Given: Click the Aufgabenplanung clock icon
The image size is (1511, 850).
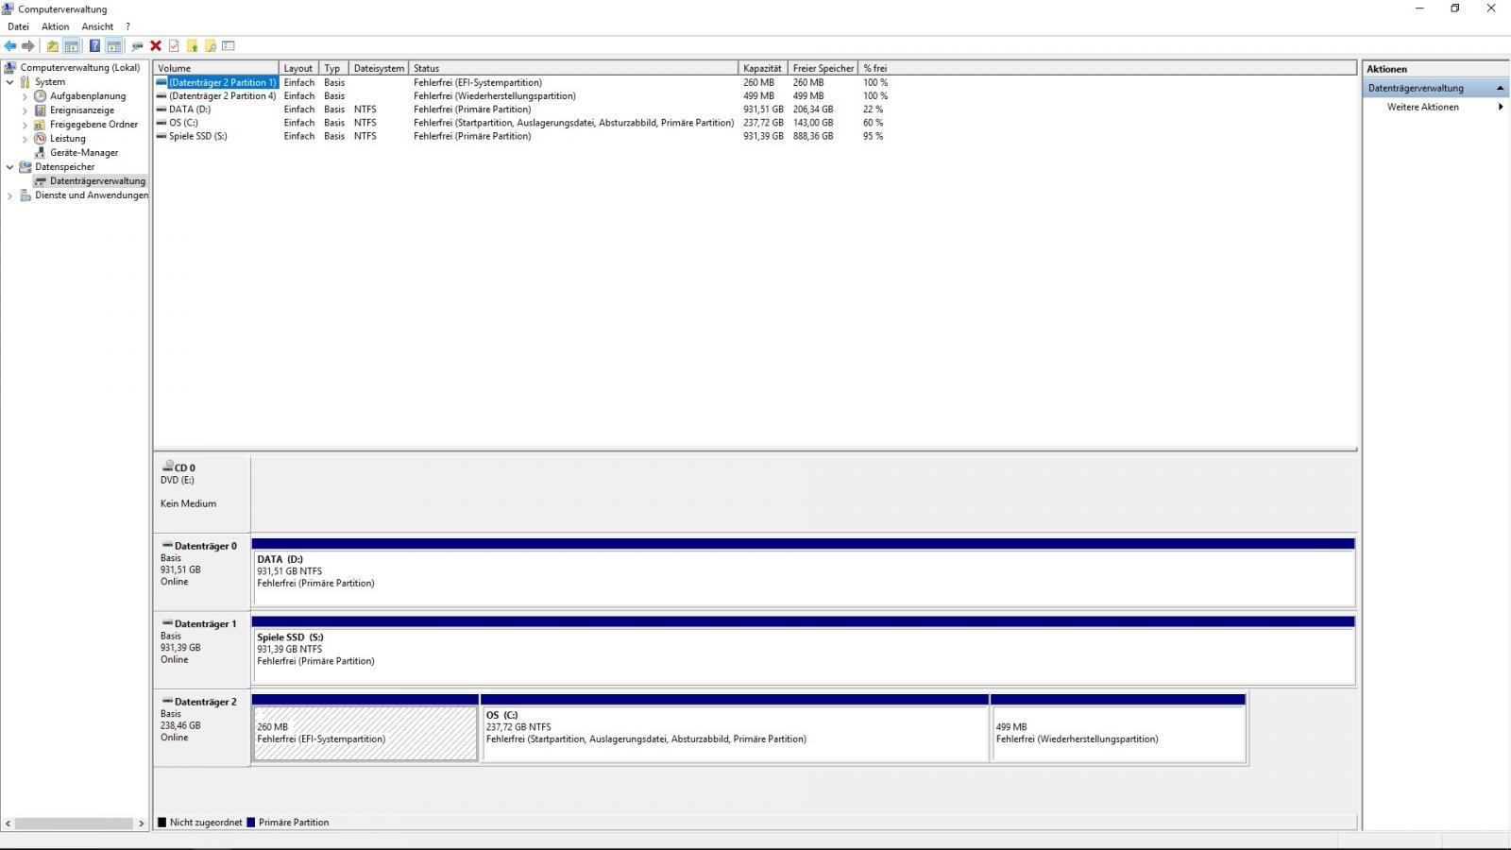Looking at the screenshot, I should tap(40, 96).
